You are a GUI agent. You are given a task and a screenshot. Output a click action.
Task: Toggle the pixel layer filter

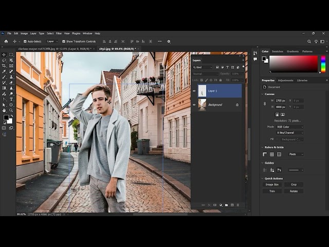[x=217, y=67]
